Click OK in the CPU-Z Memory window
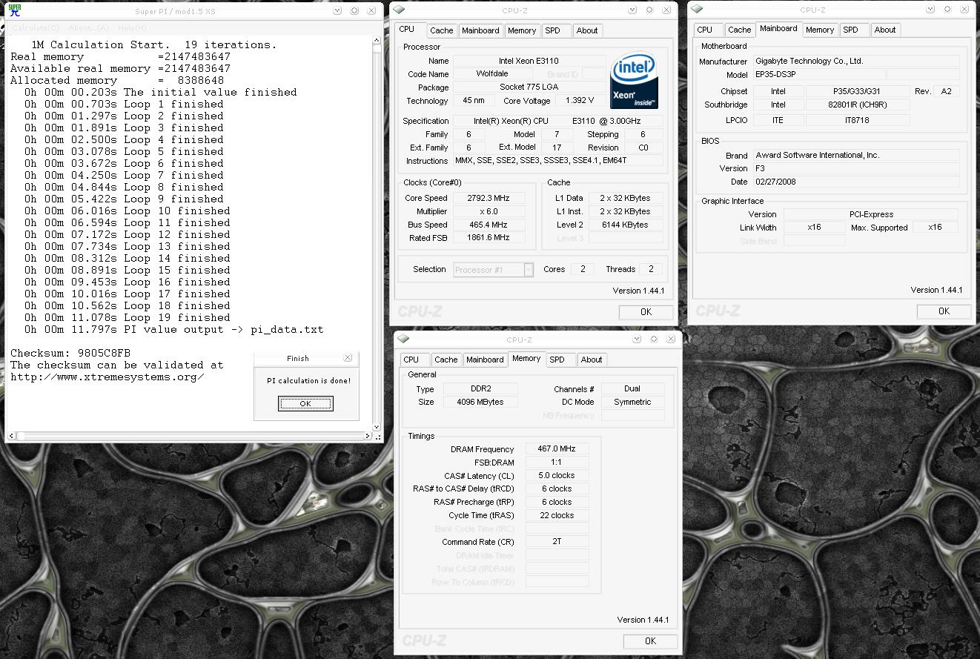The height and width of the screenshot is (659, 980). 650,641
